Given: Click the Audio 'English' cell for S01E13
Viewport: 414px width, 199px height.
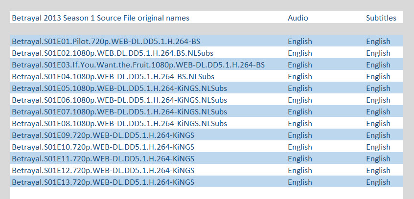Looking at the screenshot, I should pos(300,183).
